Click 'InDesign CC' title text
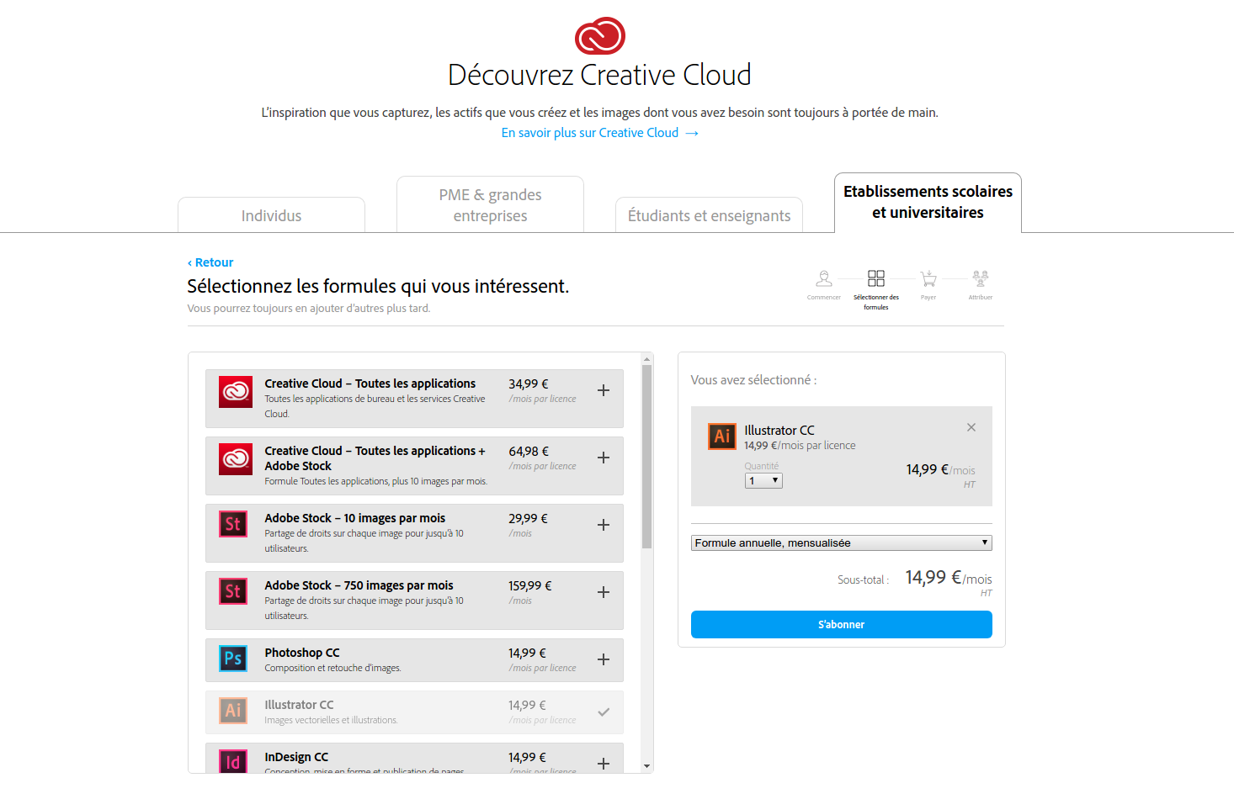Screen dimensions: 1234x799 (296, 757)
